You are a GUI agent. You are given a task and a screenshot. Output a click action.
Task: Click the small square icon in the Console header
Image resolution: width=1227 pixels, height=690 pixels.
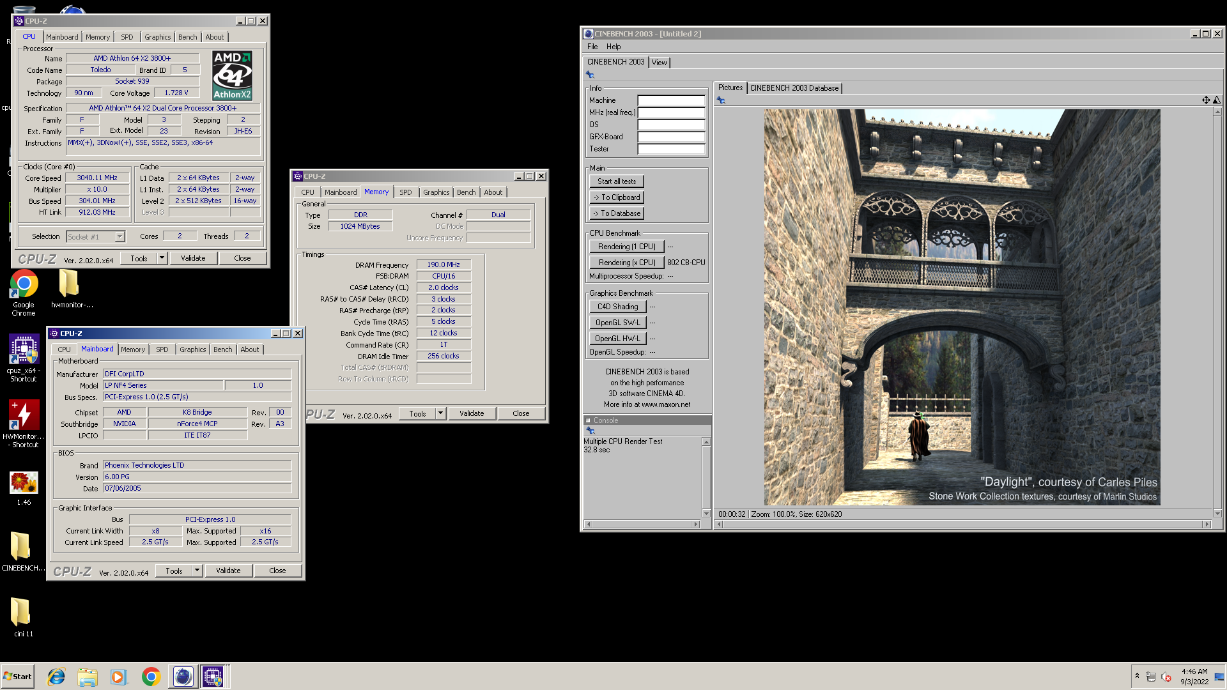point(588,420)
